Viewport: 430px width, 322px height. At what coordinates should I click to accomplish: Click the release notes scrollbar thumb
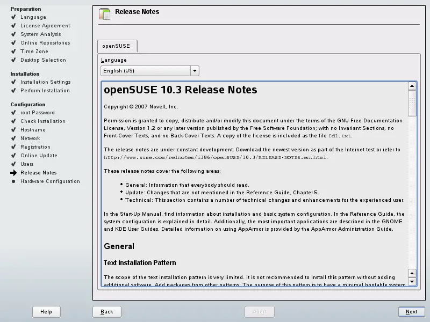[412, 103]
